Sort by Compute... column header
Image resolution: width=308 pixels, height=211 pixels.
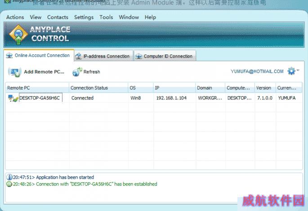pyautogui.click(x=240, y=88)
